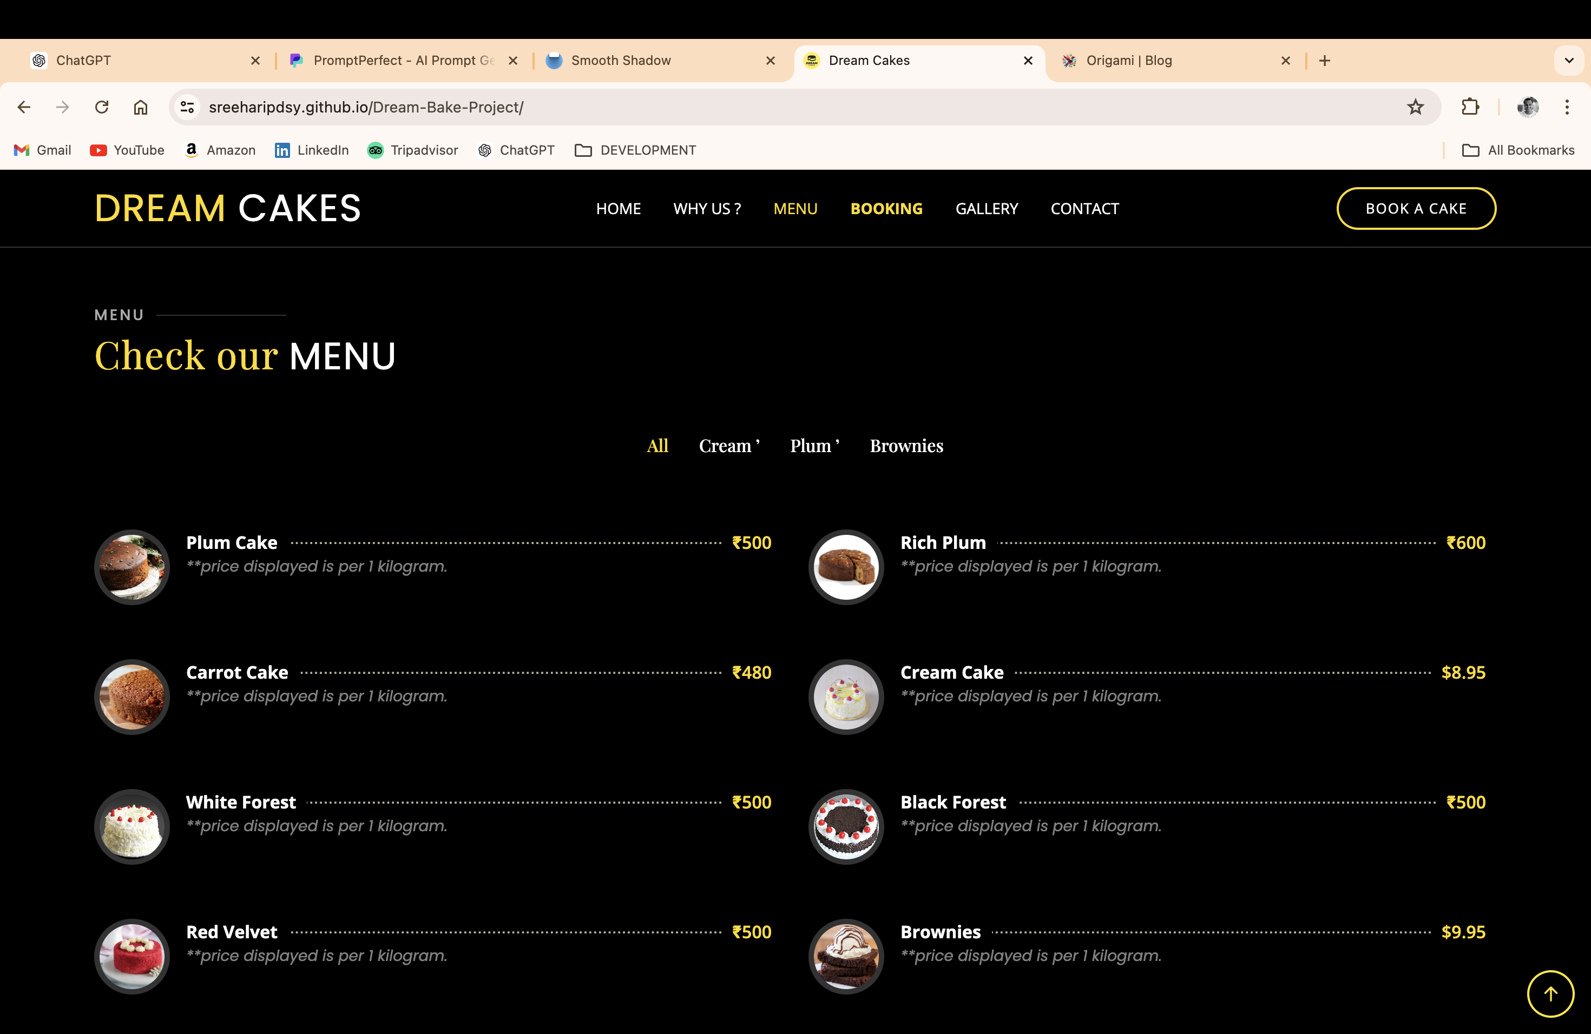Go to the browser home page
The height and width of the screenshot is (1034, 1591).
tap(140, 107)
